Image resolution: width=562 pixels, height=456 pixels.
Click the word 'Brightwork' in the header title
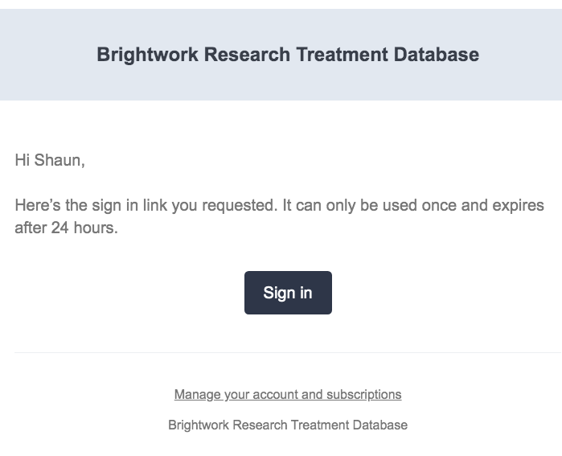(148, 55)
